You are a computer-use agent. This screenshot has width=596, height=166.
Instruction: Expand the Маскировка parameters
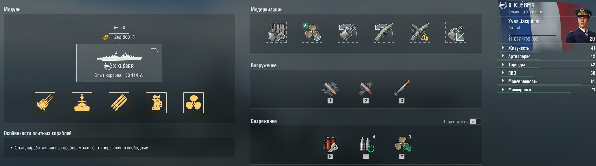(547, 90)
